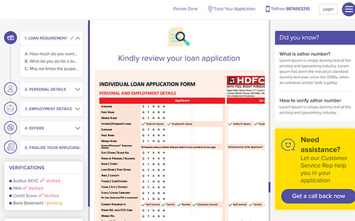This screenshot has width=355, height=221.
Task: Toggle Company Leased residence checkbox
Action: [x=194, y=205]
